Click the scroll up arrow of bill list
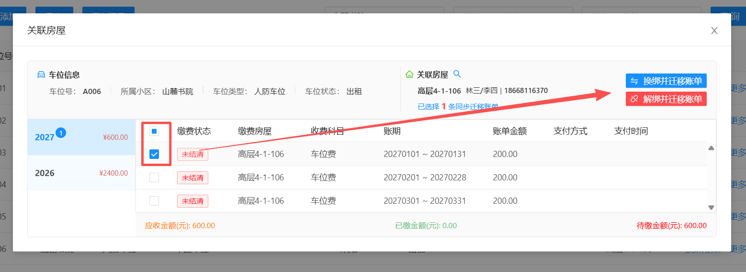The width and height of the screenshot is (746, 272). click(711, 148)
